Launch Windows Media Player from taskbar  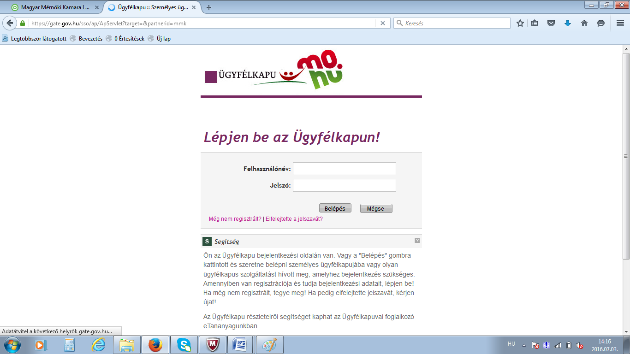(41, 345)
